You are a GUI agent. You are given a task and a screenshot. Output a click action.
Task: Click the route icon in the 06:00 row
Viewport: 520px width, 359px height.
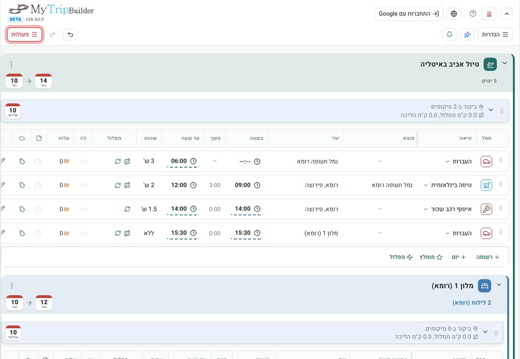point(127,162)
